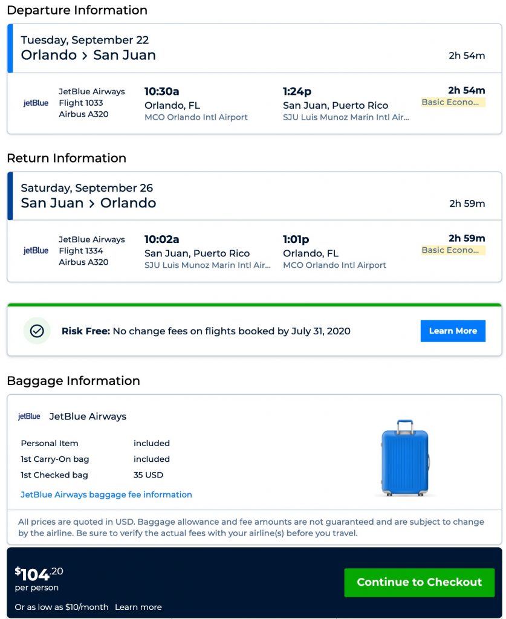Continue to Checkout
This screenshot has width=506, height=619.
(x=419, y=582)
